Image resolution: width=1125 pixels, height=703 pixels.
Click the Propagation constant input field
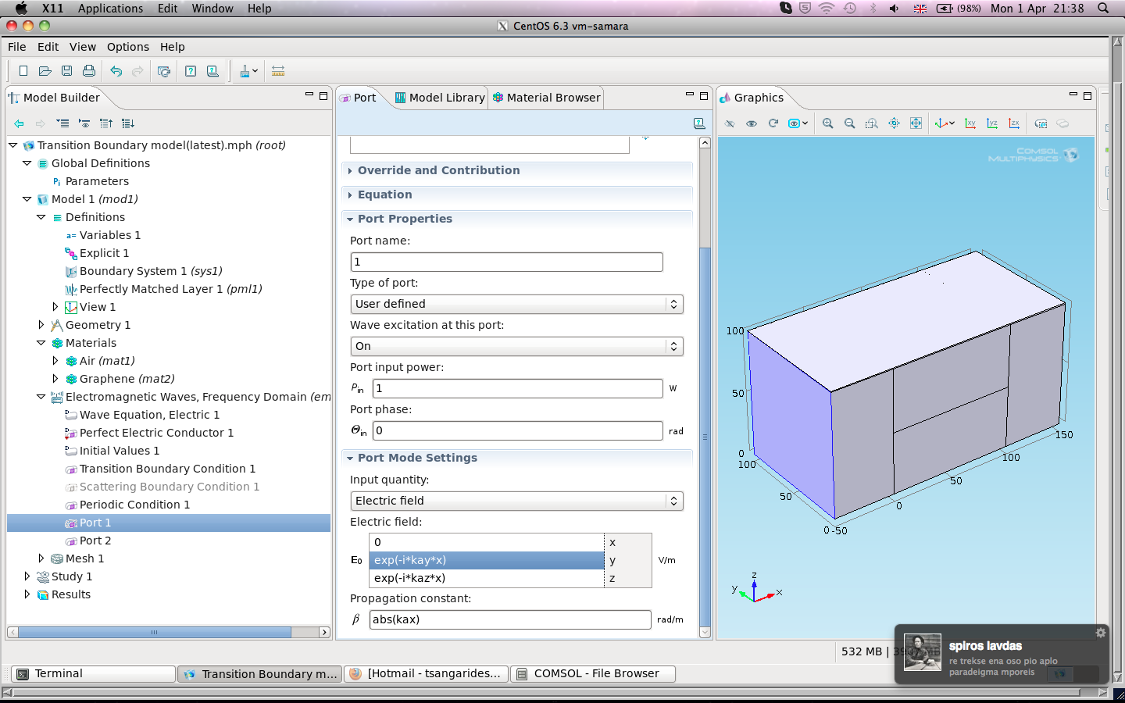click(x=509, y=619)
